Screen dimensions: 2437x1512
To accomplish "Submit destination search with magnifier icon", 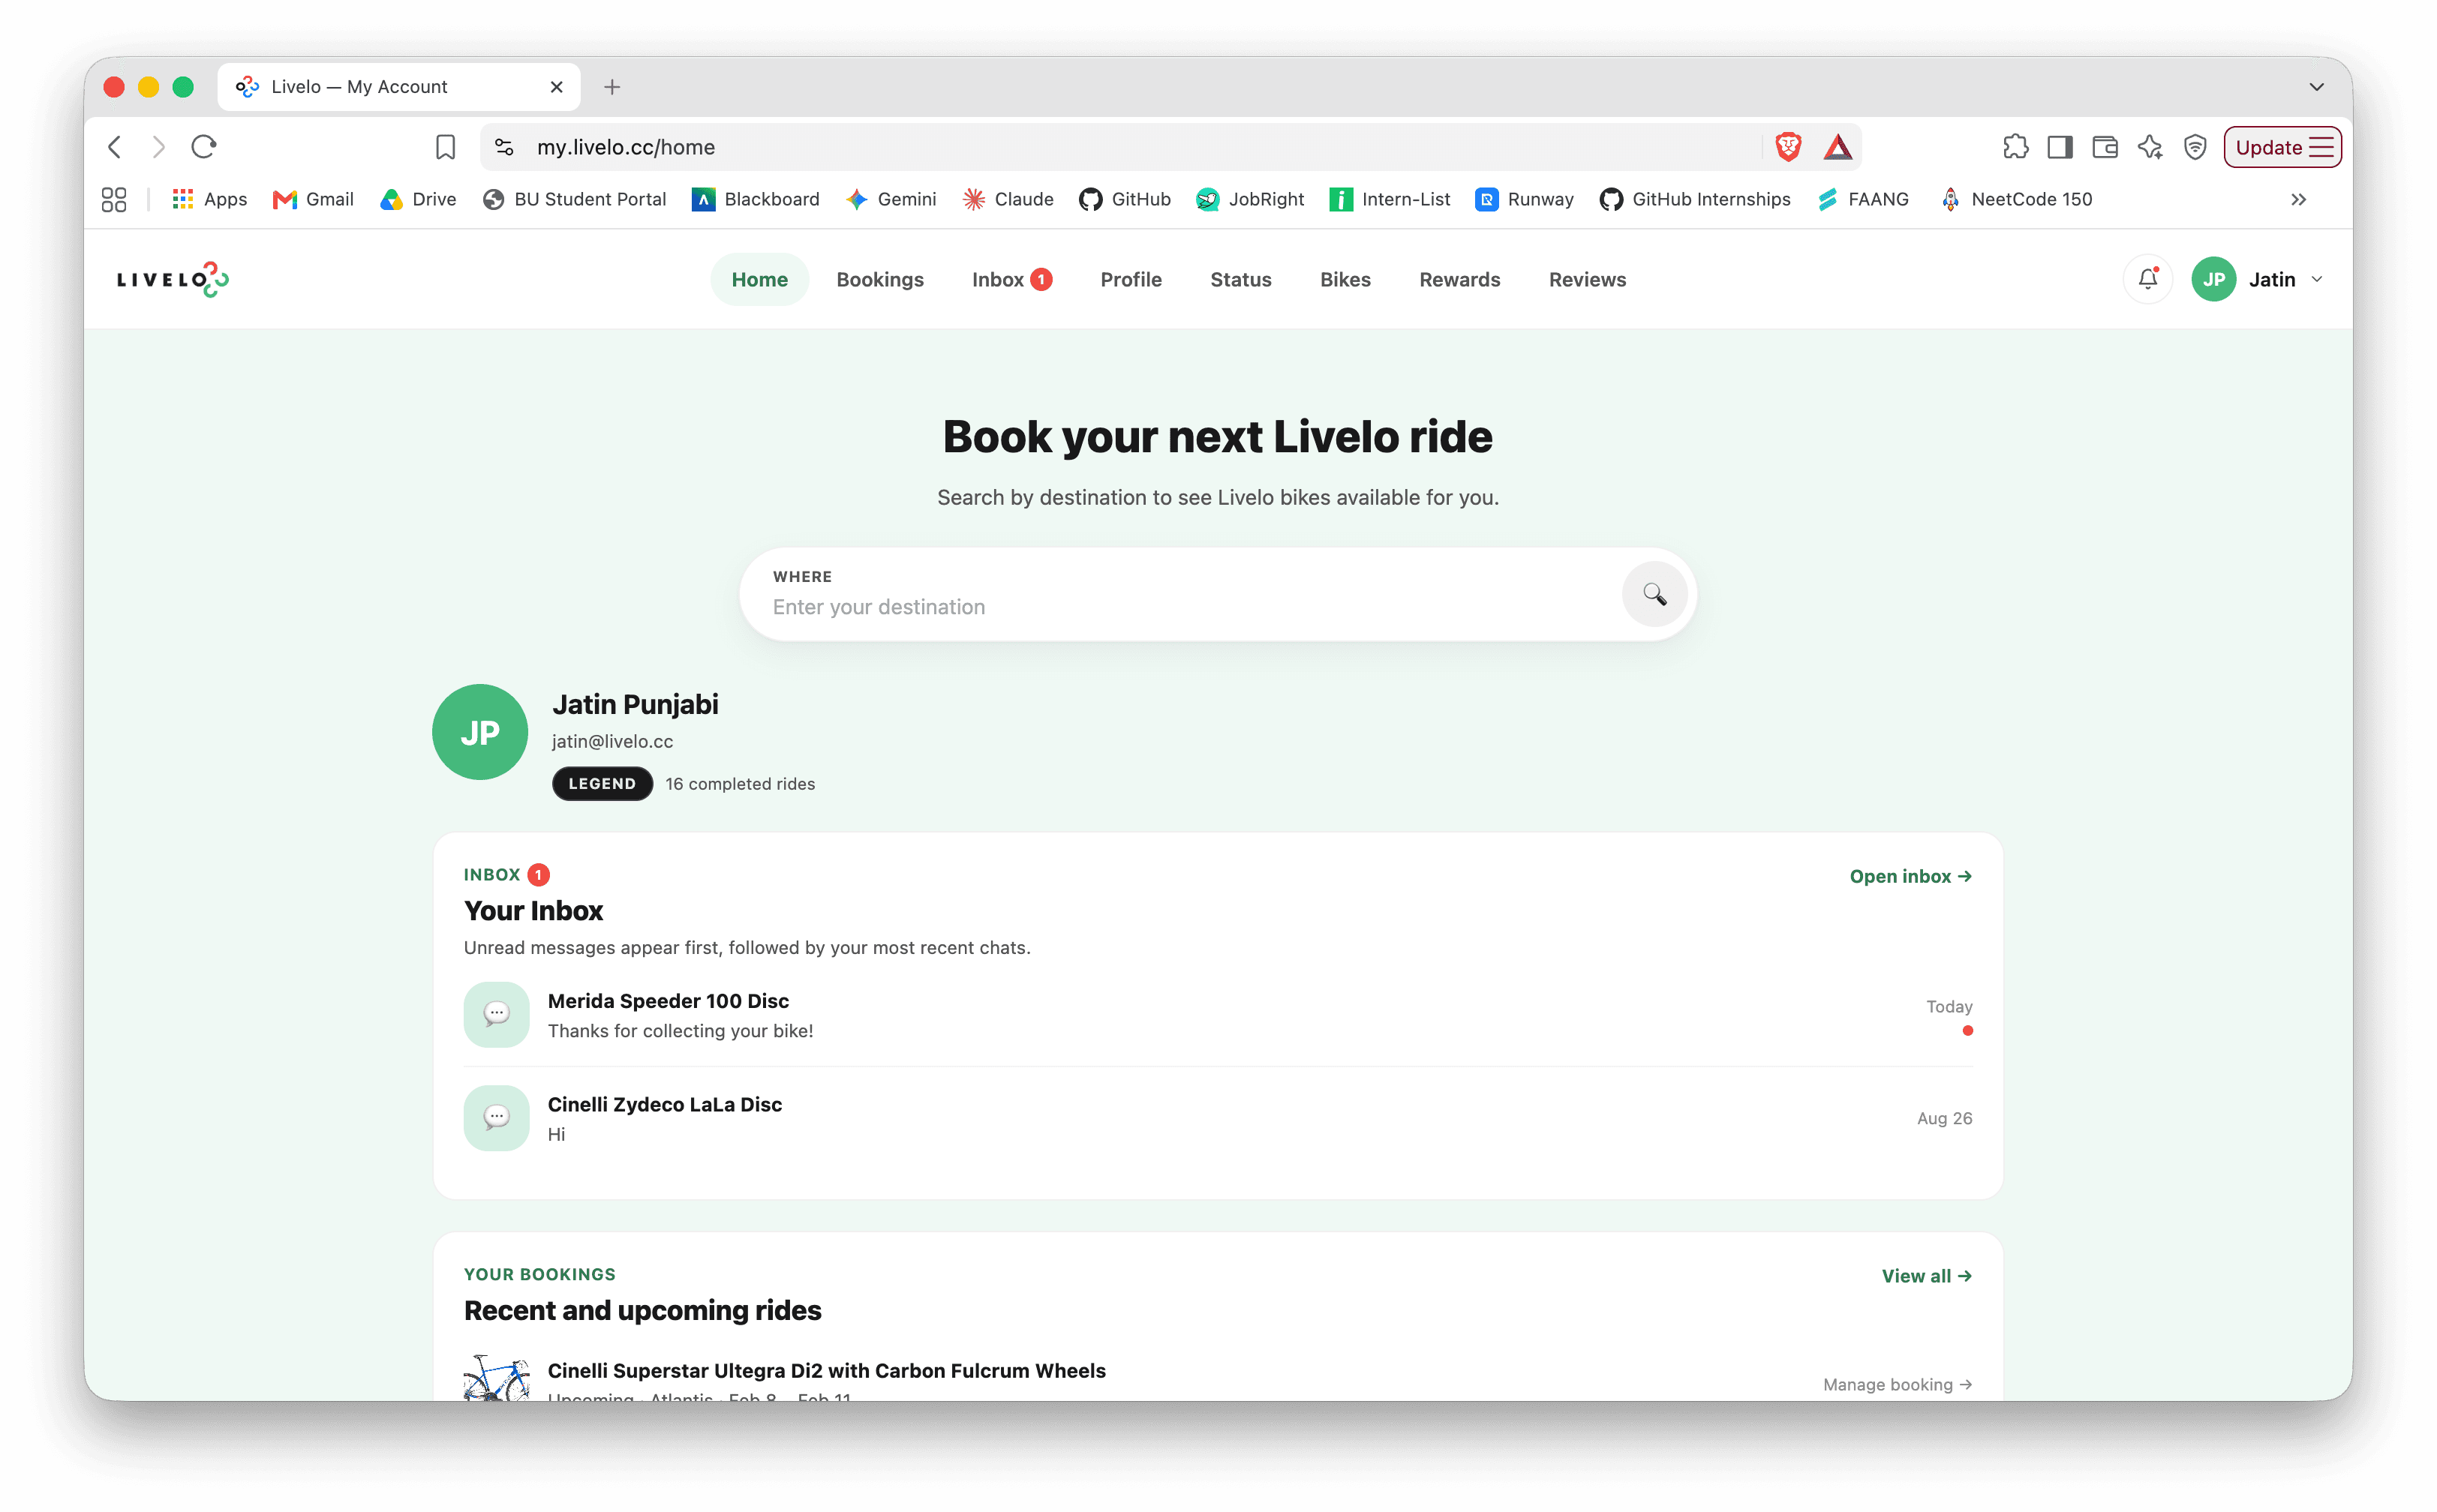I will point(1654,594).
